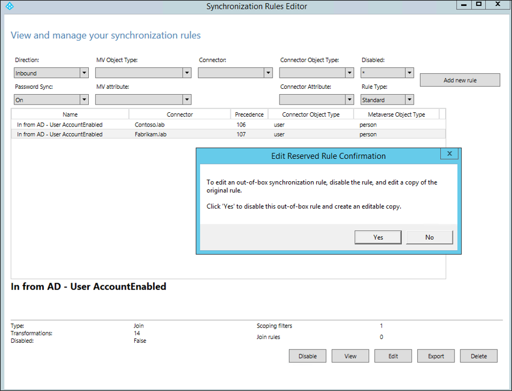Click the Delete button
Image resolution: width=512 pixels, height=391 pixels.
479,355
